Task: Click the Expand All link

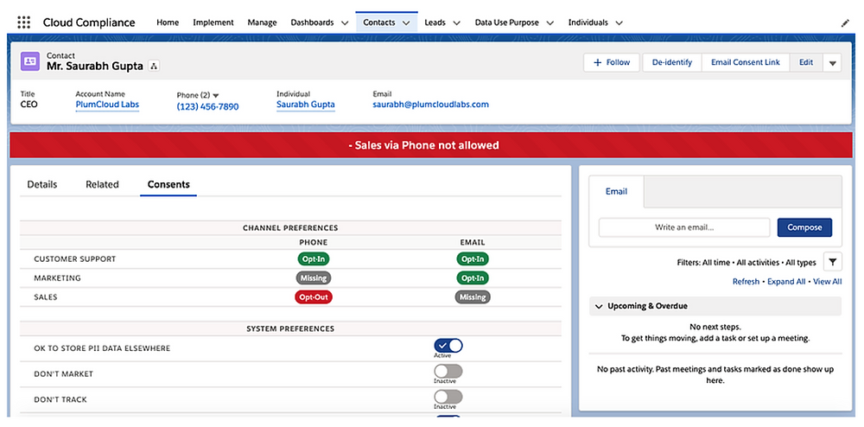Action: click(x=786, y=282)
